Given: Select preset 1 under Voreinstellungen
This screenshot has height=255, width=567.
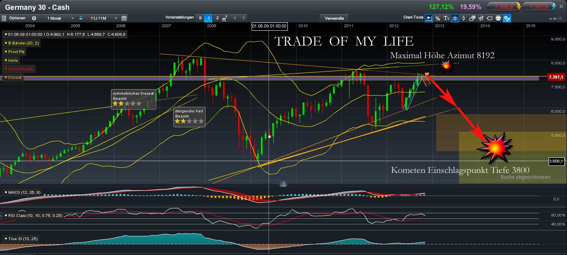Looking at the screenshot, I should tap(208, 18).
